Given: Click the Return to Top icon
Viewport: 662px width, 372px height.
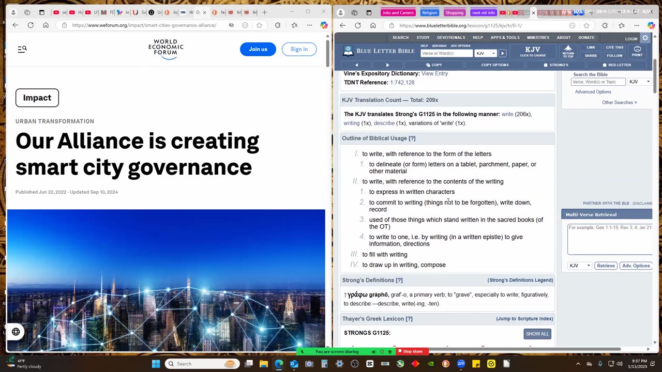Looking at the screenshot, I should point(568,51).
